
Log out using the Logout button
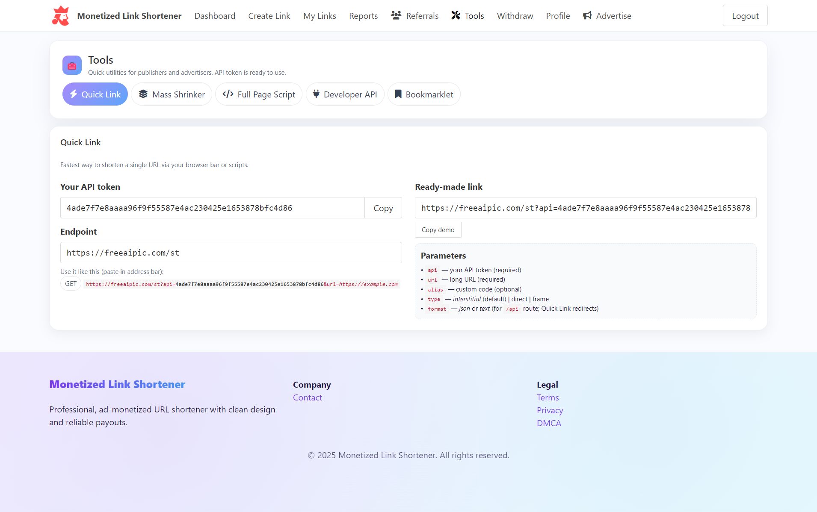pyautogui.click(x=745, y=16)
